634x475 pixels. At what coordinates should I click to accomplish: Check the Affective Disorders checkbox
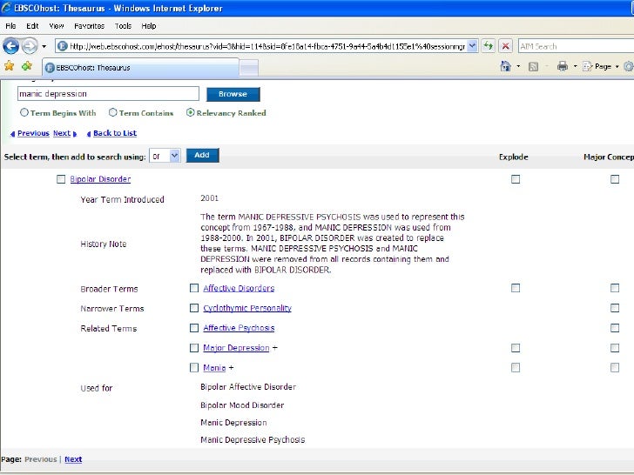[194, 288]
